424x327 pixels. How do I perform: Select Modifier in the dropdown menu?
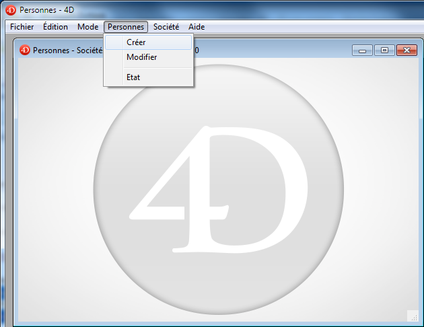pyautogui.click(x=141, y=57)
